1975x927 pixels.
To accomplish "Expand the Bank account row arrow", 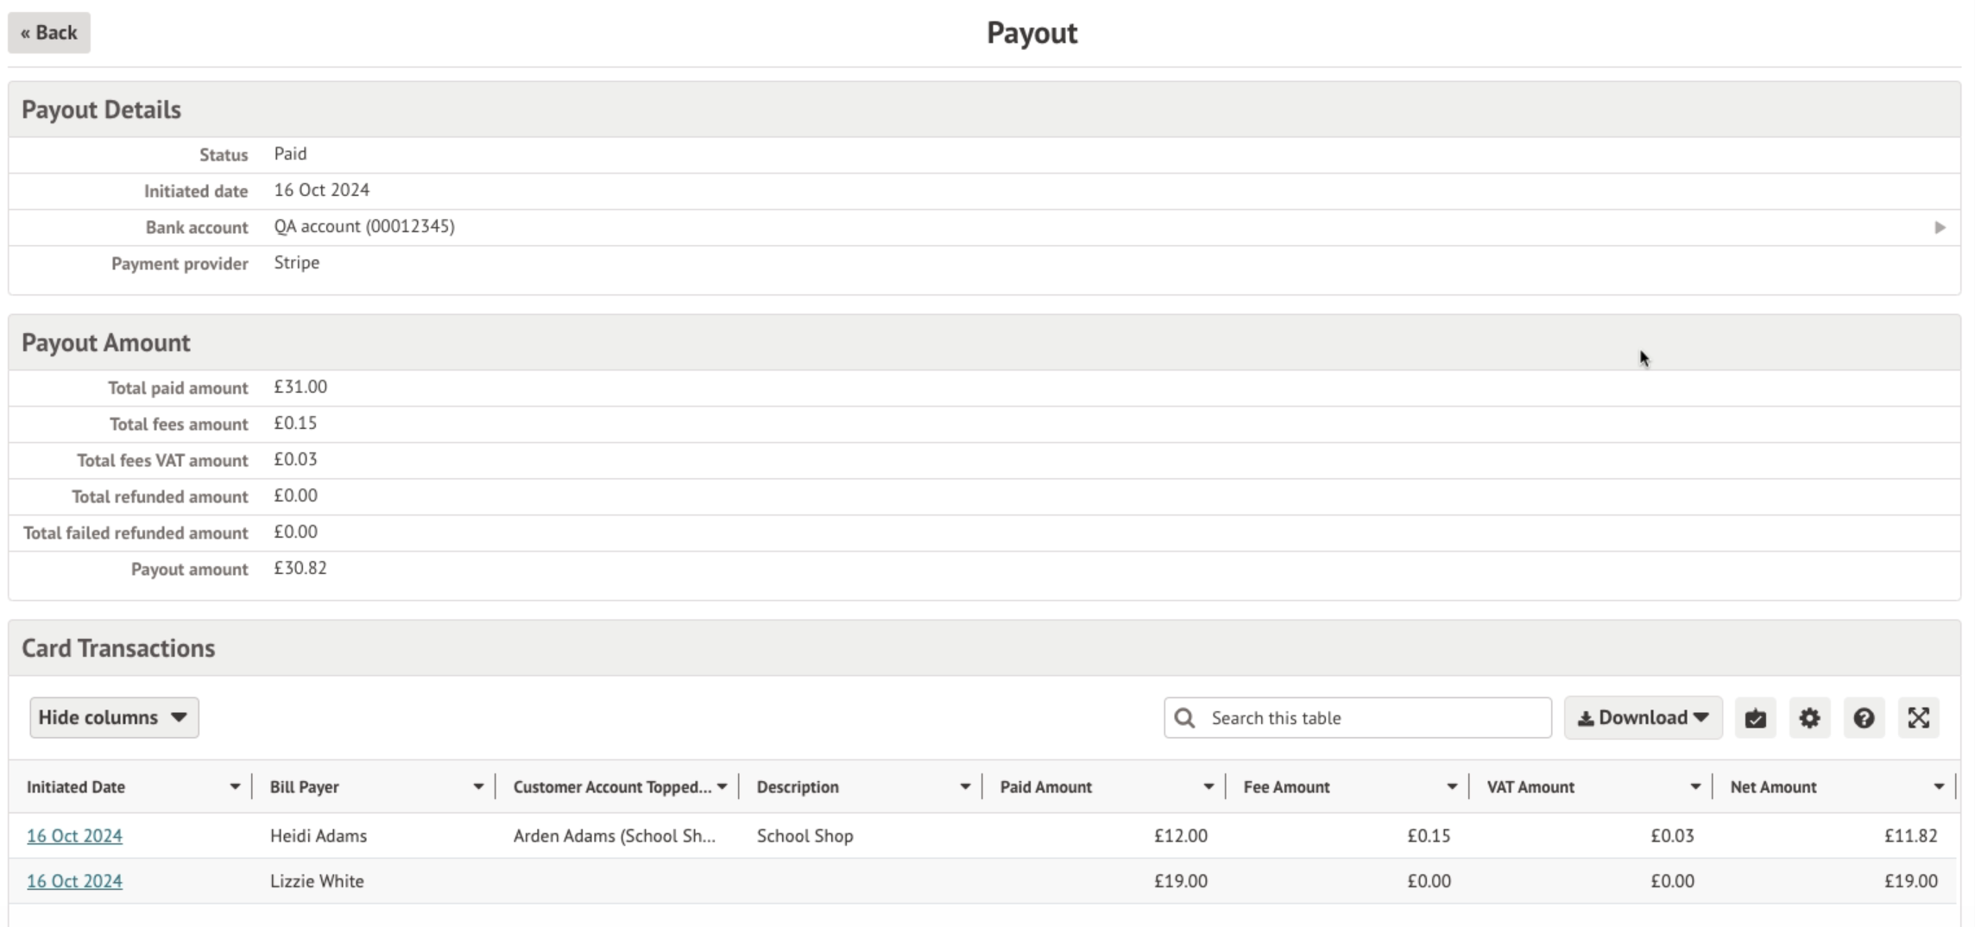I will [x=1940, y=228].
